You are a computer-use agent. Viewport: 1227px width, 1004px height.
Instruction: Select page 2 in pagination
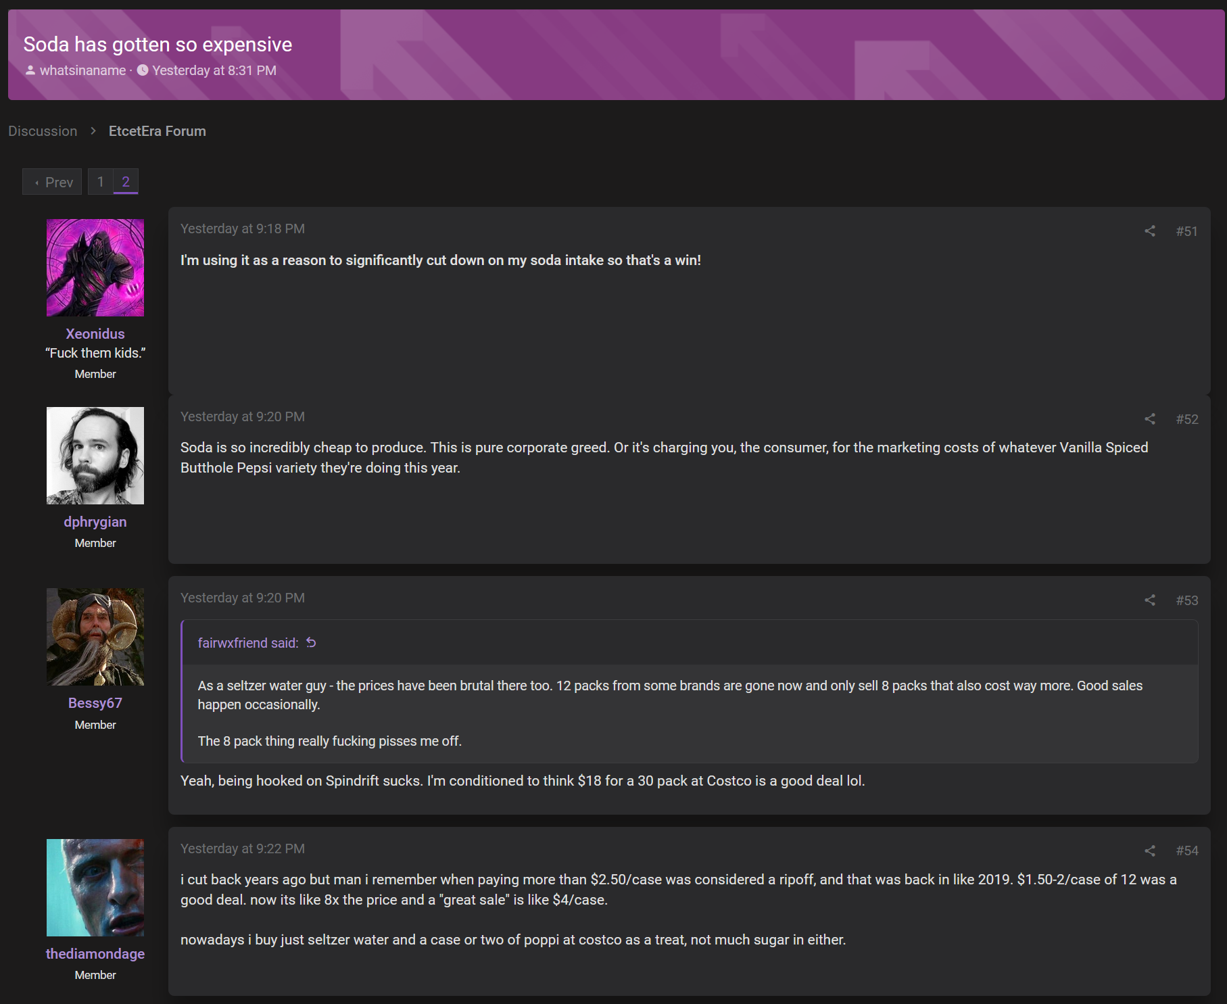pos(126,182)
